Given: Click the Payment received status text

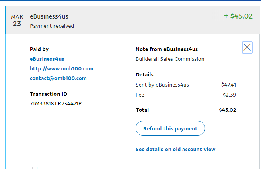Looking at the screenshot, I should 52,26.
